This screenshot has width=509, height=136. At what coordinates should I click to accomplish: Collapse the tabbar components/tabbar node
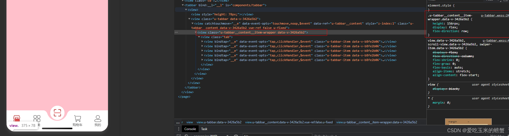[x=183, y=5]
